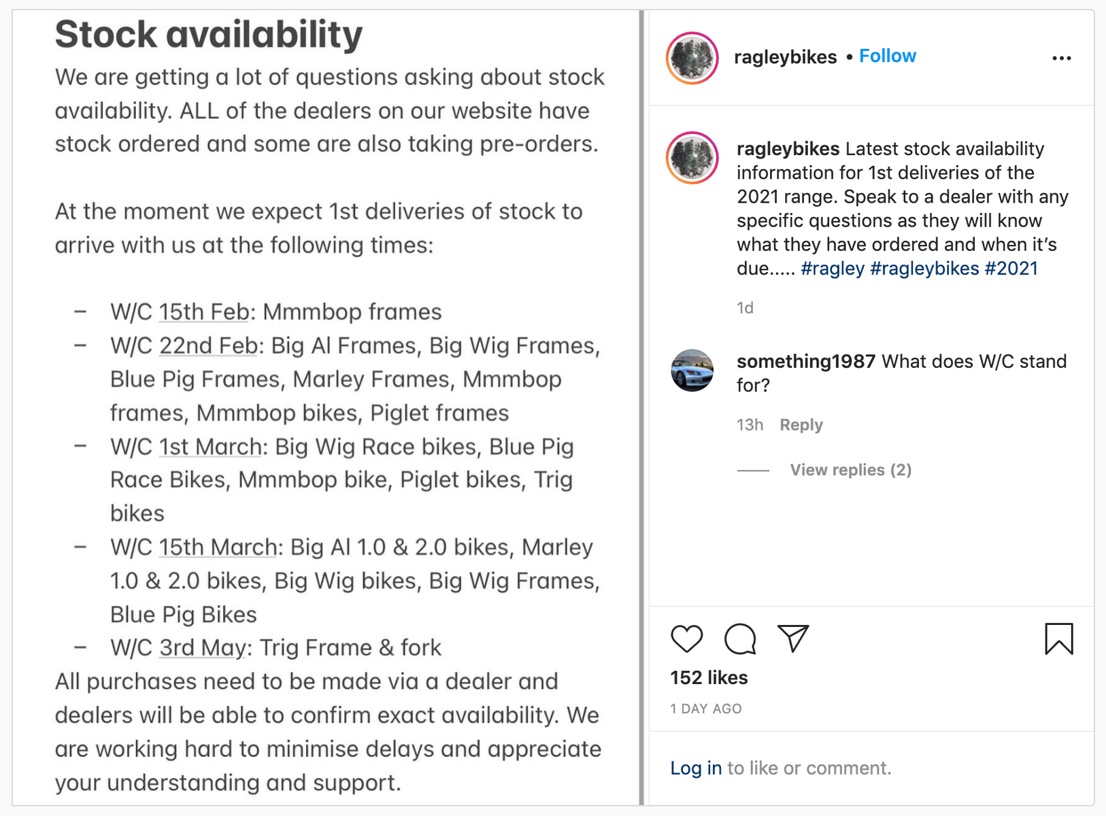Open the #2021 hashtag

click(x=1011, y=269)
